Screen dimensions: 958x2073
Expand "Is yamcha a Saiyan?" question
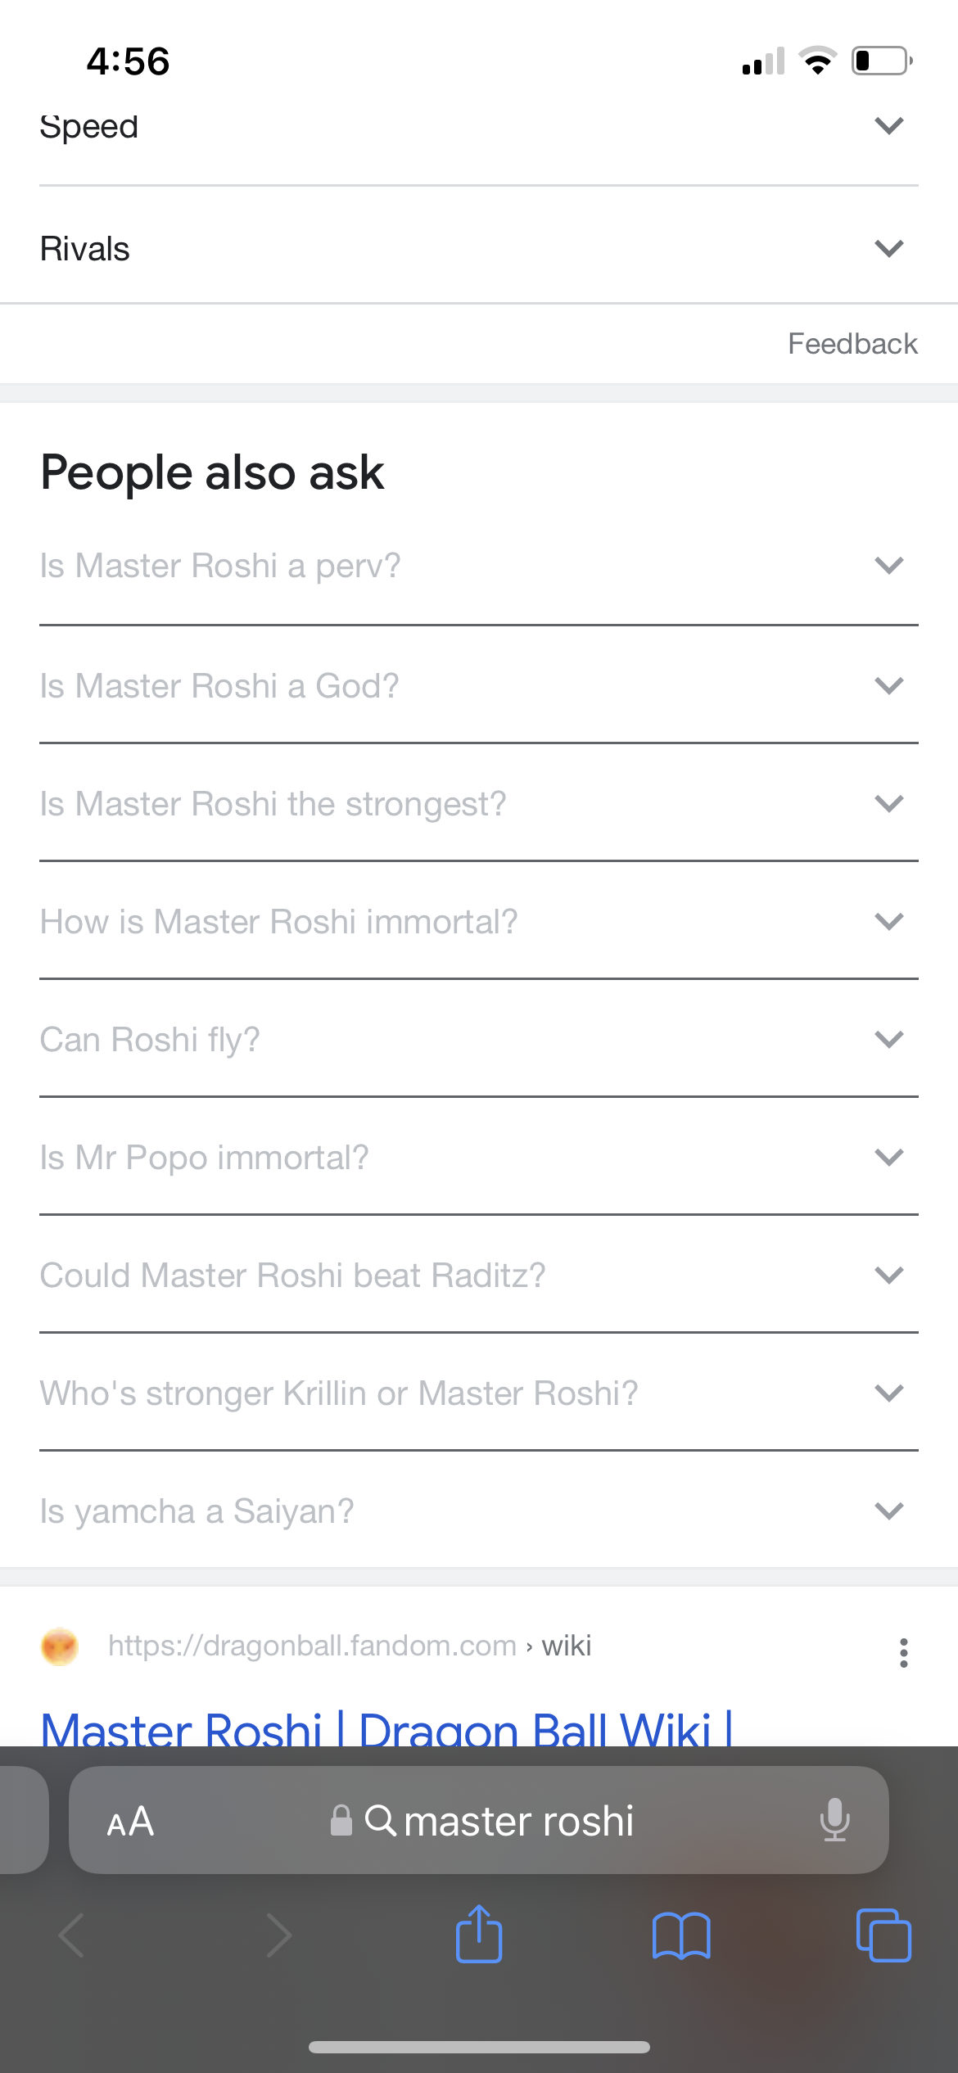[x=478, y=1511]
